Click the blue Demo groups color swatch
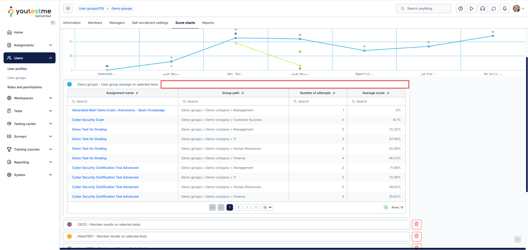 pos(70,84)
